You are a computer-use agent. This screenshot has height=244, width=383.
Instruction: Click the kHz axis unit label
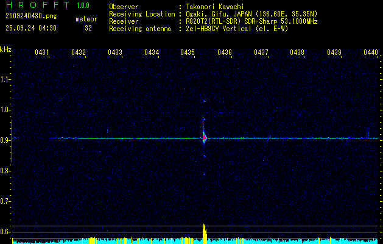pos(5,49)
